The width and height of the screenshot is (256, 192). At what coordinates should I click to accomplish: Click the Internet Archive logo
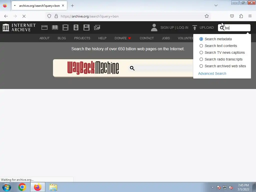point(19,27)
